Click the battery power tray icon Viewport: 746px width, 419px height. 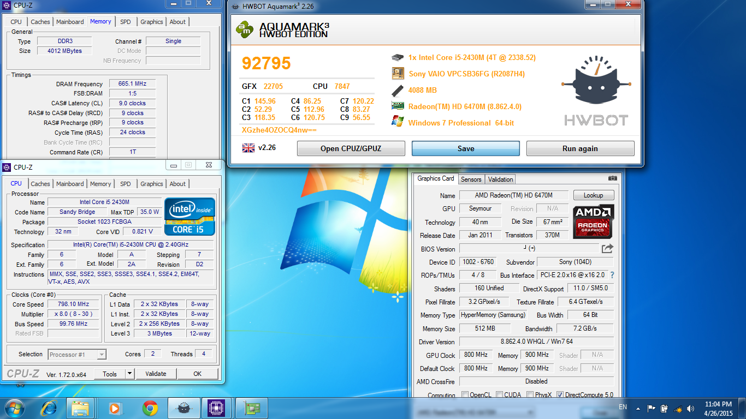(664, 408)
